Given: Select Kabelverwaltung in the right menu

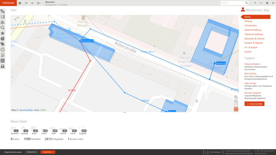Looking at the screenshot, I should [253, 30].
